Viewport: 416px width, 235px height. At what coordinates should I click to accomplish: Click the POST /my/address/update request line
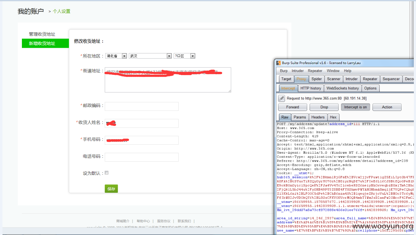pos(328,124)
